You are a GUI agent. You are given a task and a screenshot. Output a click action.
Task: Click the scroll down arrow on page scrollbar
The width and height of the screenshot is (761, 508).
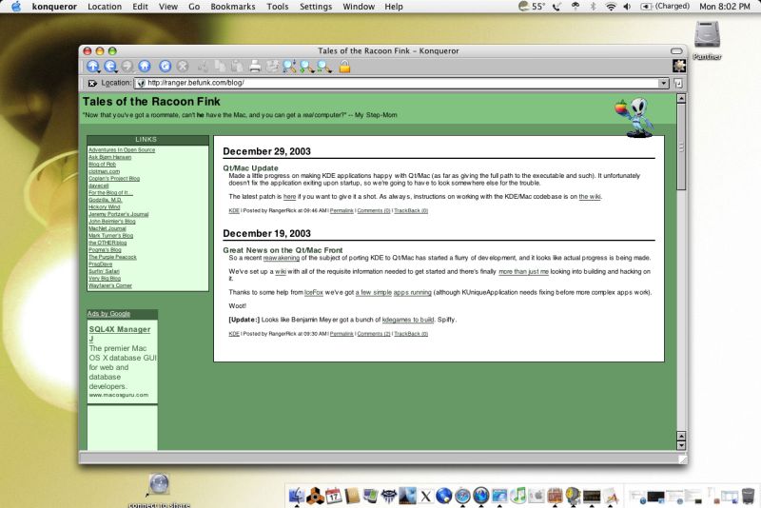[x=680, y=445]
